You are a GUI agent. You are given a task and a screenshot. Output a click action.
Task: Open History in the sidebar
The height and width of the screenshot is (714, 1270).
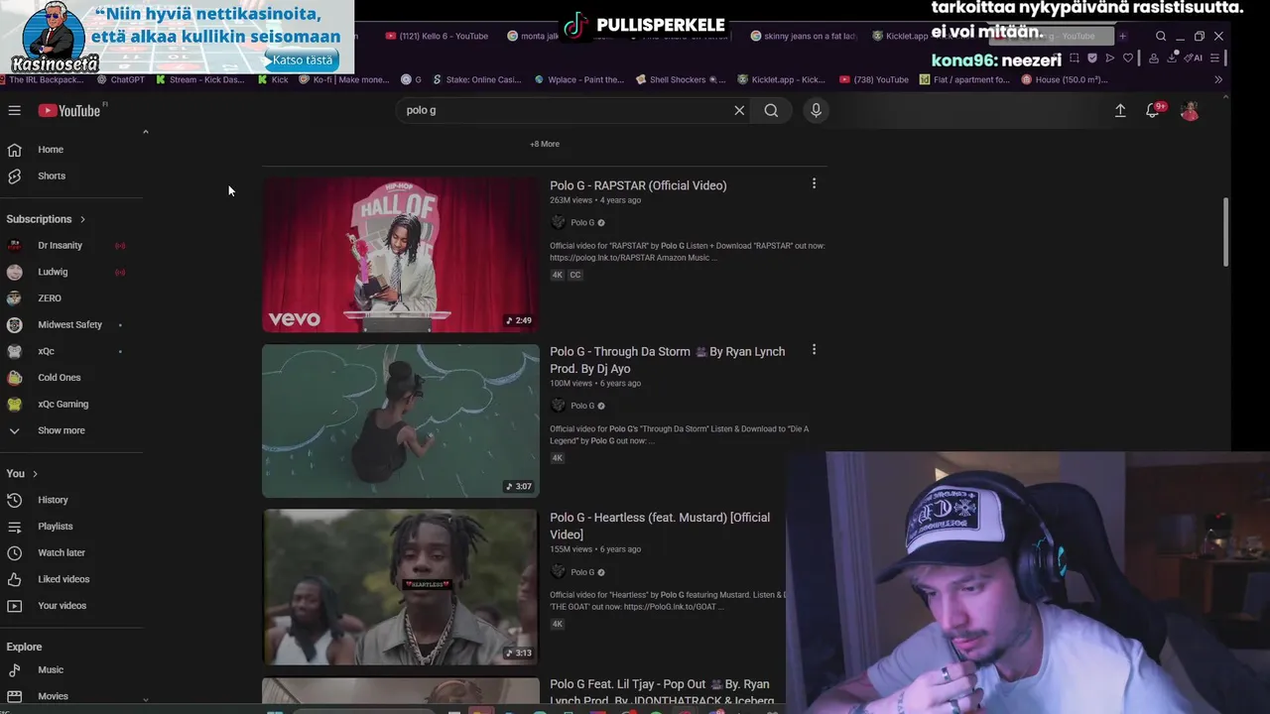[x=52, y=500]
